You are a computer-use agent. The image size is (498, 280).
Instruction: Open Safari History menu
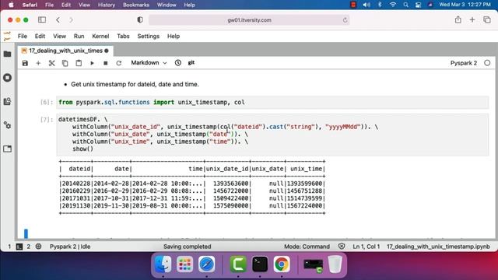[x=107, y=5]
